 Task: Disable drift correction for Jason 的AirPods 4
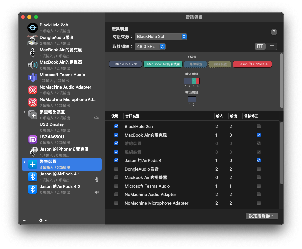tap(259, 160)
